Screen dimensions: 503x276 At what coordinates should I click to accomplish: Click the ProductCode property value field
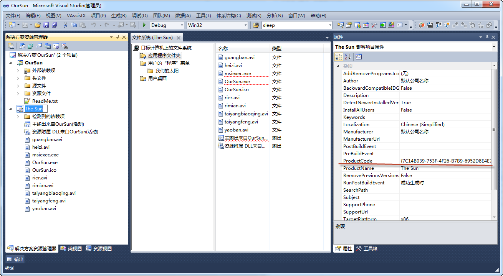(x=445, y=161)
